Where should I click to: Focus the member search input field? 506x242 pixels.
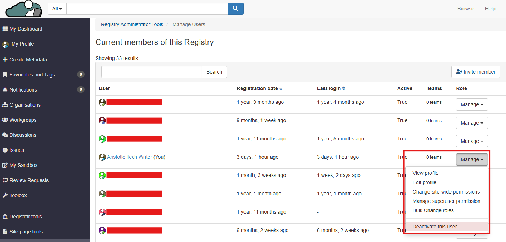pyautogui.click(x=151, y=72)
